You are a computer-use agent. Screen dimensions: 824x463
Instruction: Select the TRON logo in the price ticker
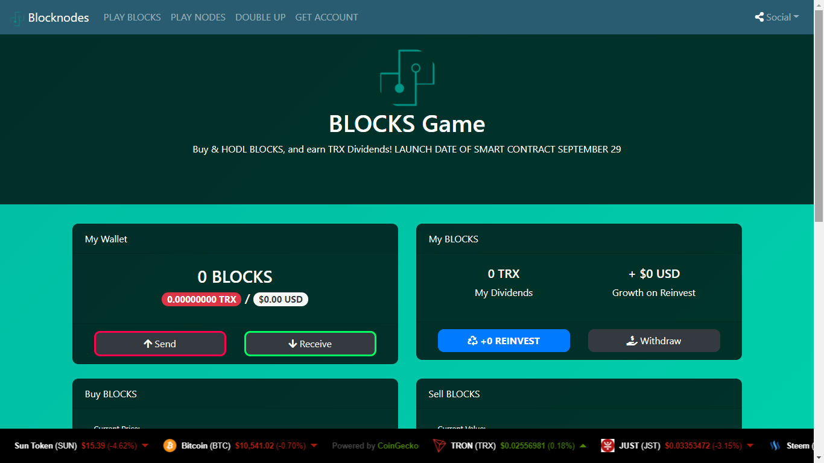pos(440,446)
